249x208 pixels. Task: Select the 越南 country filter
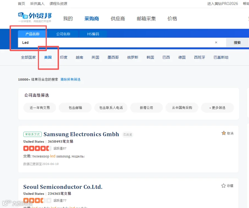click(79, 57)
